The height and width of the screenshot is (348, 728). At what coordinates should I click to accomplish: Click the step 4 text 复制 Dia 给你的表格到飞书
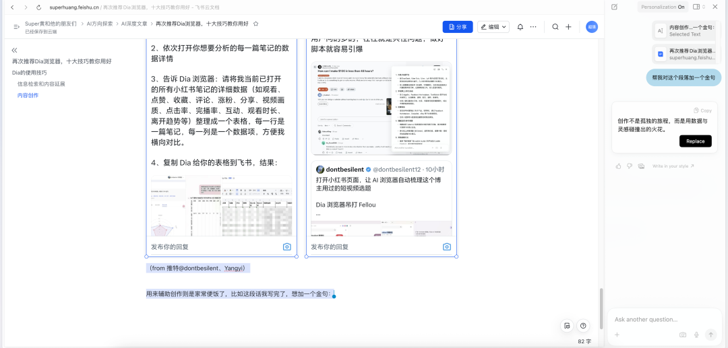tap(214, 163)
